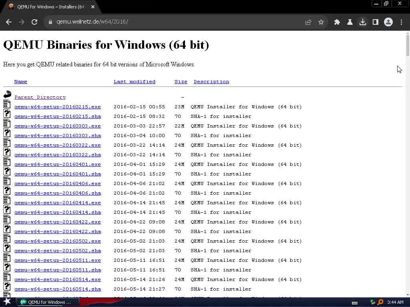Download qemu-w64-setup-20160511.exe
The image size is (410, 307).
coord(58,260)
